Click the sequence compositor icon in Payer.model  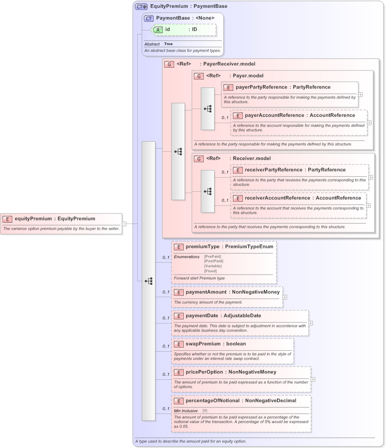click(x=208, y=109)
